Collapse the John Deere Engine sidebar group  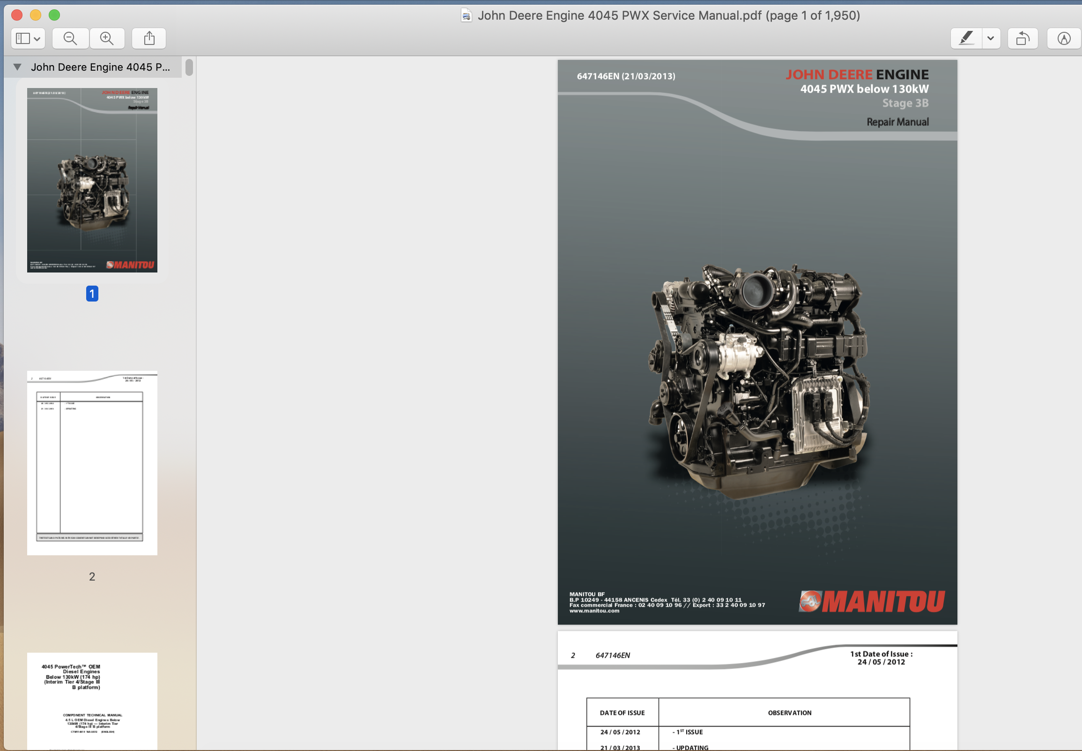[x=17, y=67]
